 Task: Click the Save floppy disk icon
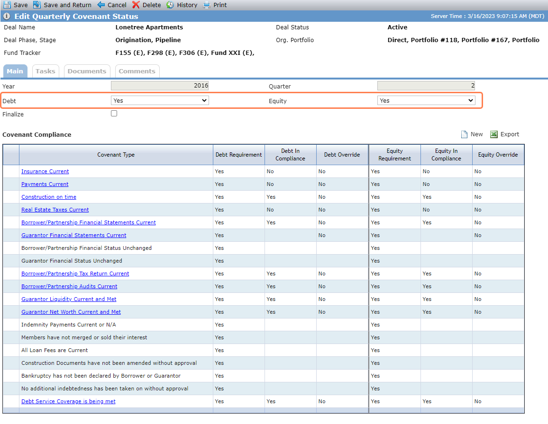(x=7, y=5)
